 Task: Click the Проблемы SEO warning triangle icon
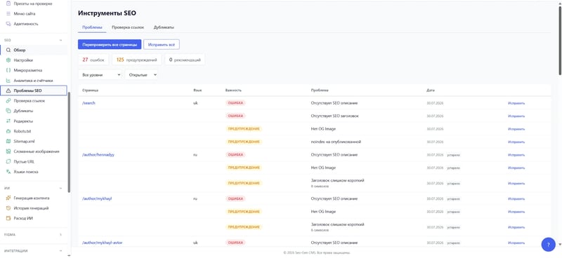tap(8, 91)
